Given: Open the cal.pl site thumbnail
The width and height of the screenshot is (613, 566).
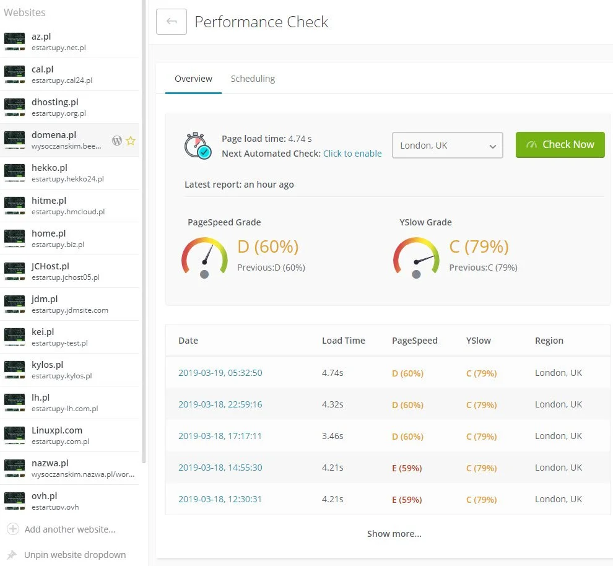Looking at the screenshot, I should (14, 74).
